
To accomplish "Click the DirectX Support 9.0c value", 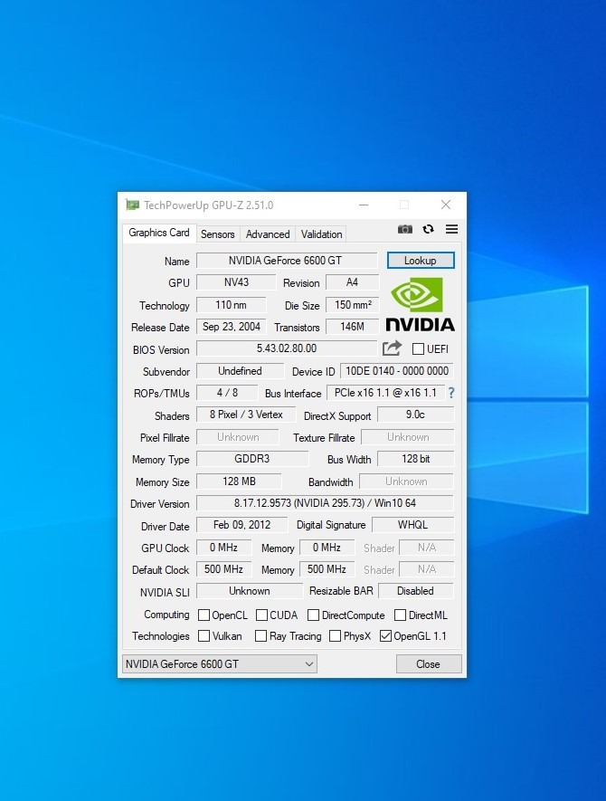I will [x=415, y=415].
